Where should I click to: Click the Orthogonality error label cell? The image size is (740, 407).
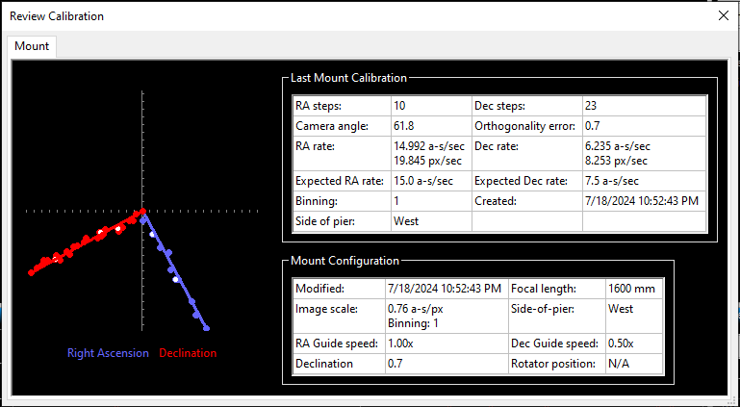[x=527, y=126]
